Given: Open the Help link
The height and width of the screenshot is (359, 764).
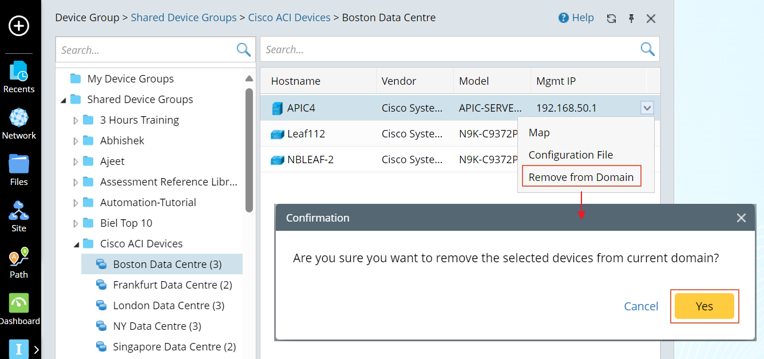Looking at the screenshot, I should [576, 18].
